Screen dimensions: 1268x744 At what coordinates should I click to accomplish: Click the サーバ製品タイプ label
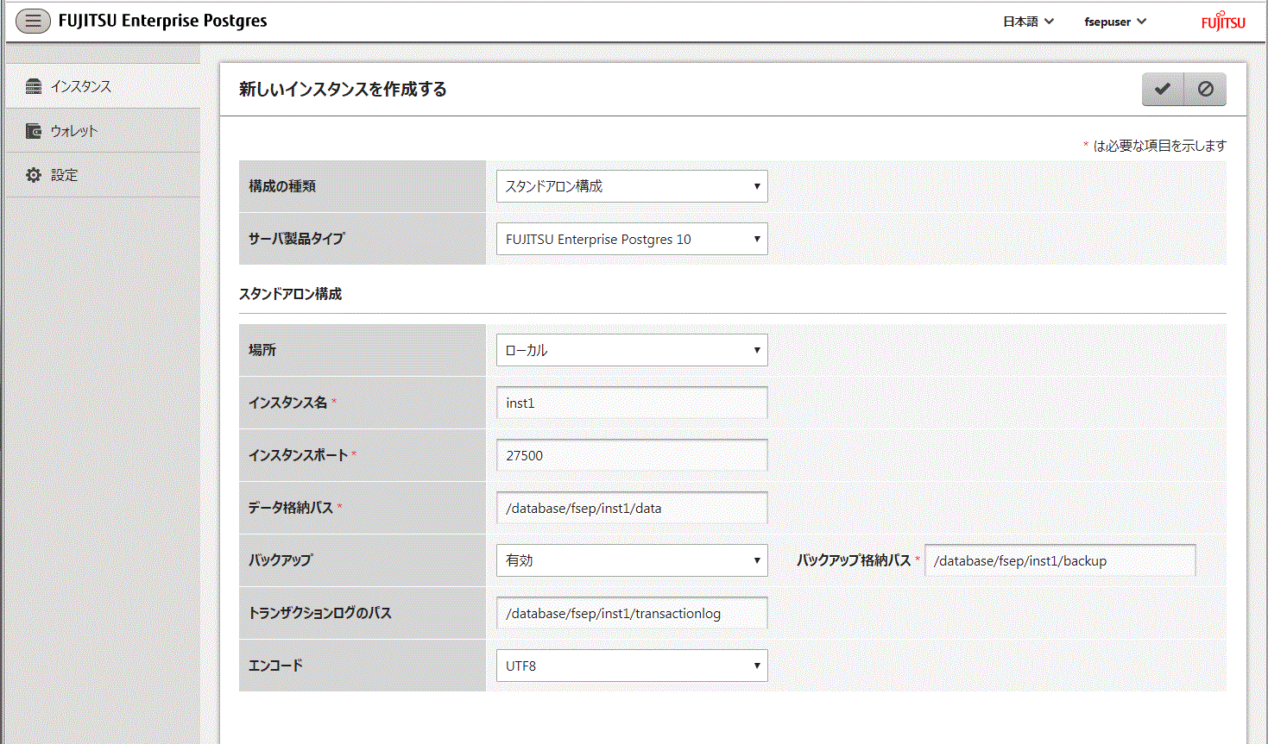pyautogui.click(x=297, y=239)
